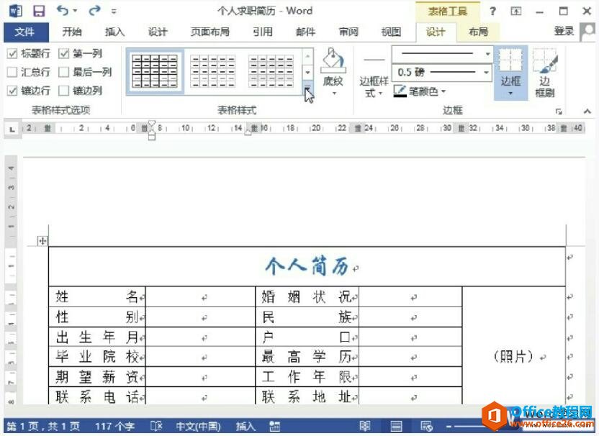Click 登录 to sign in
Viewport: 599px width, 436px height.
(564, 31)
